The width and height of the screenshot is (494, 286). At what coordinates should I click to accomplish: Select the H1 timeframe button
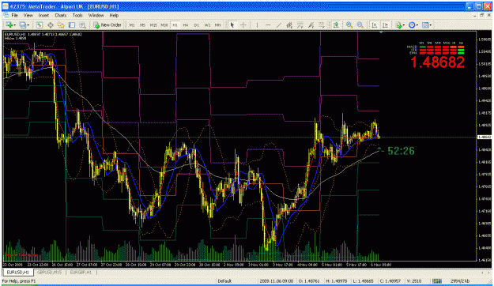(175, 24)
